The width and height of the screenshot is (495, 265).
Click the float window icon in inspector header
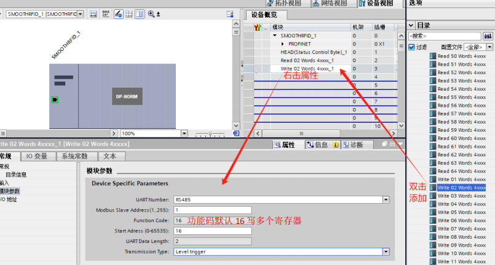click(384, 144)
